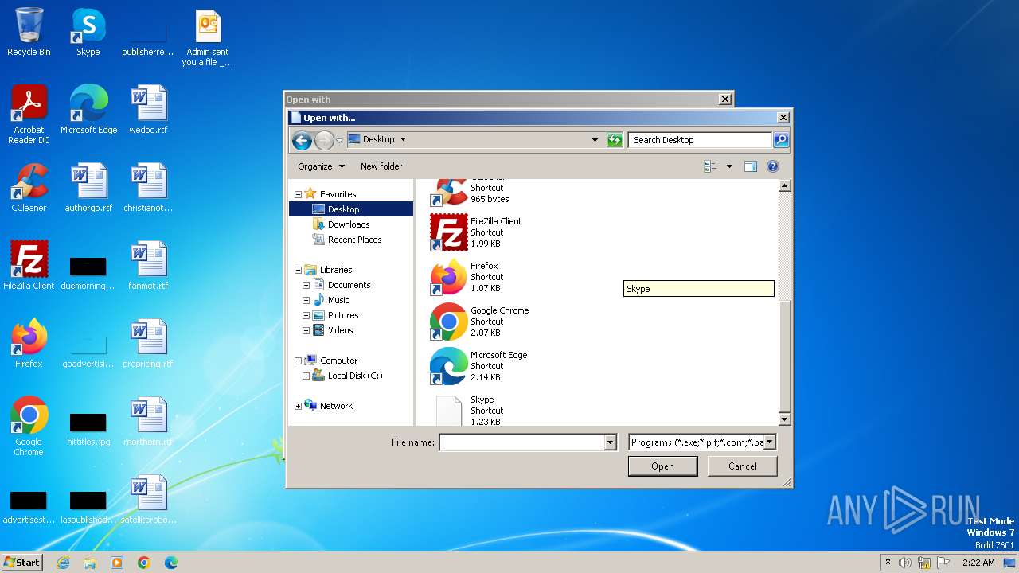Click the search magnifier icon
The image size is (1019, 573).
point(781,140)
